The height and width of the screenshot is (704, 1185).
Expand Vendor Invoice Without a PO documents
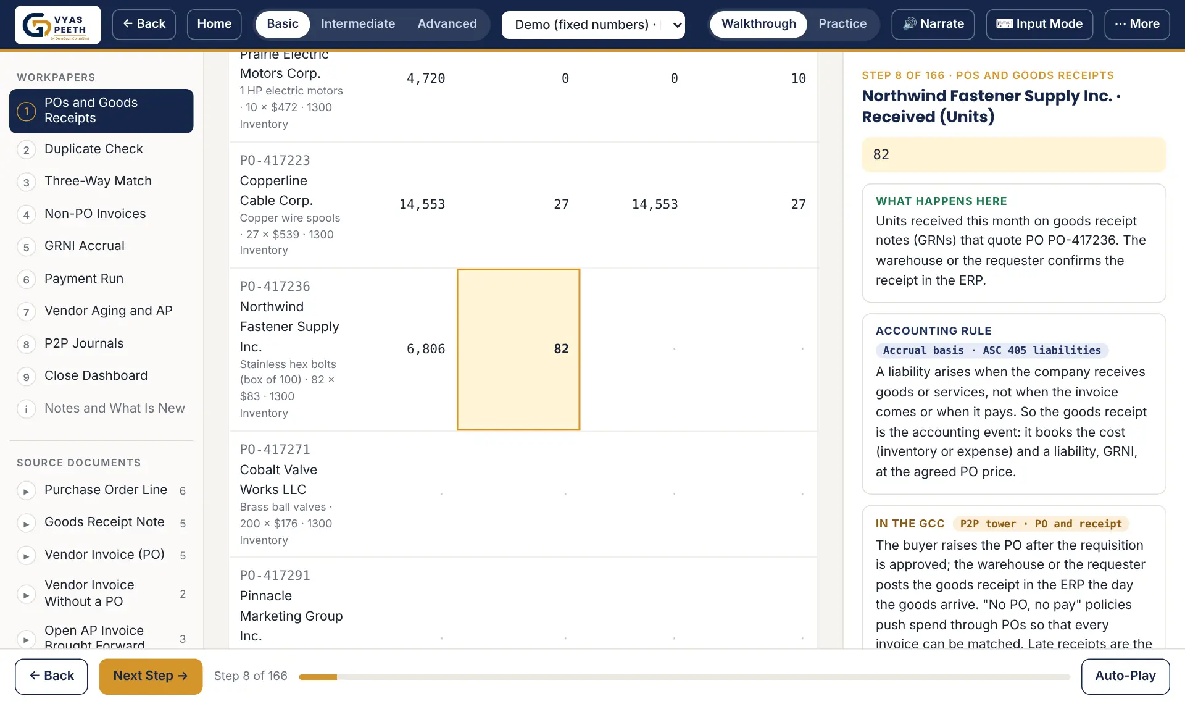[x=26, y=595]
